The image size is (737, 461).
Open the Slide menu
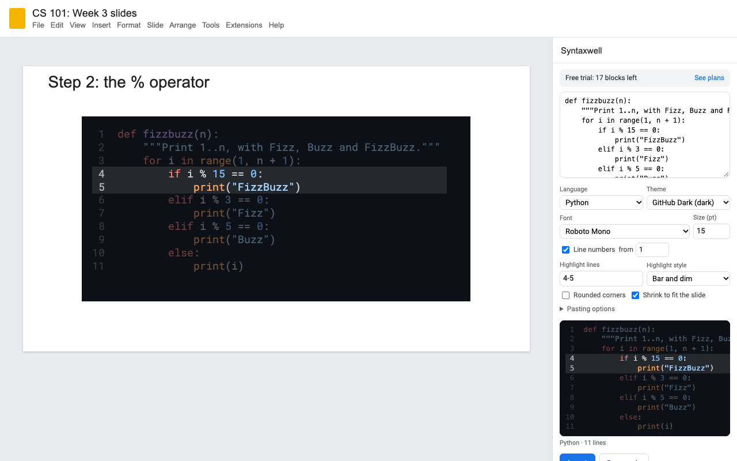(155, 25)
